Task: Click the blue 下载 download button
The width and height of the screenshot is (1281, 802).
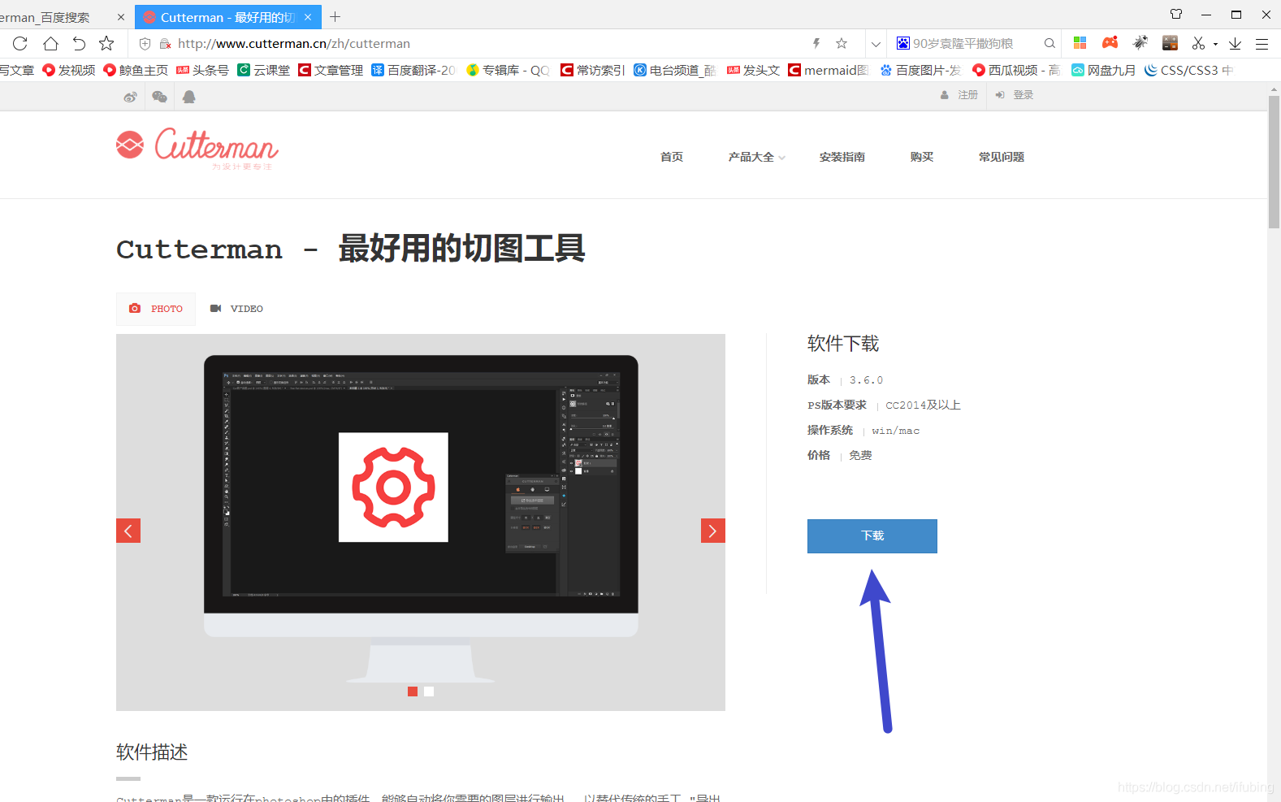Action: point(872,536)
